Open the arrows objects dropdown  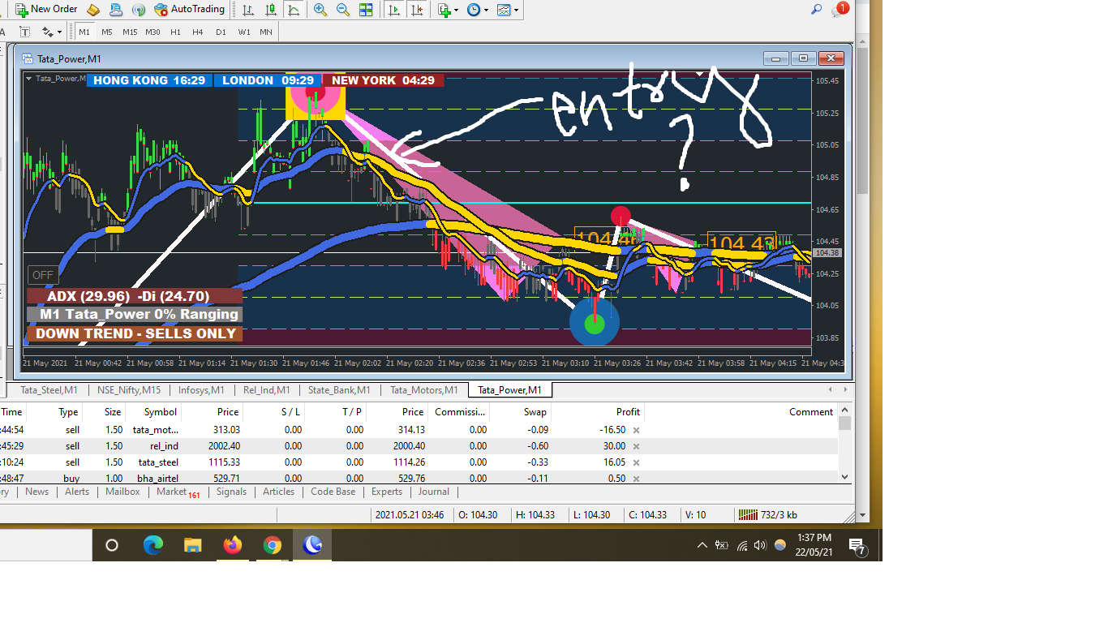pos(51,32)
